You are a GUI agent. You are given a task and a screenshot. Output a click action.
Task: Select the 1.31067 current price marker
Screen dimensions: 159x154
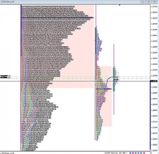click(x=154, y=81)
